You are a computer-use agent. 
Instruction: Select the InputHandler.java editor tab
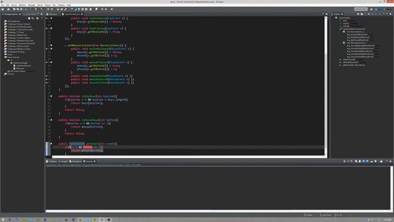[72, 14]
